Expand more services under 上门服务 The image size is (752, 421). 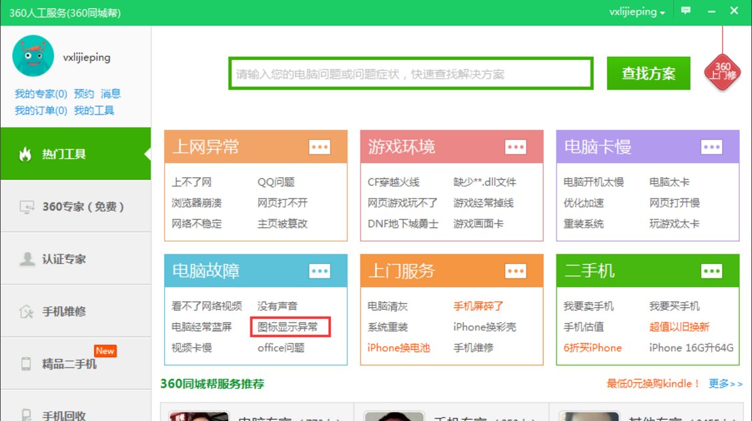point(514,271)
